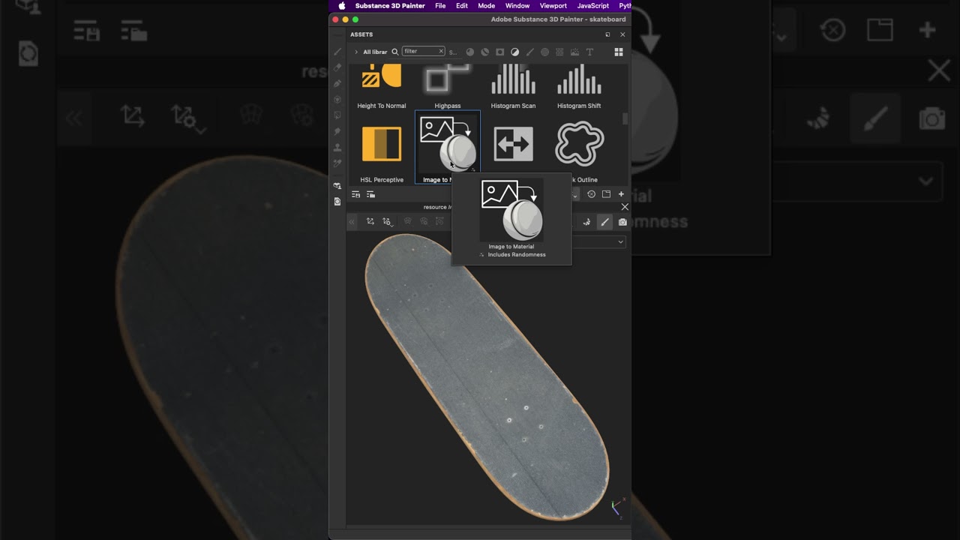Close the Assets panel

pos(622,34)
